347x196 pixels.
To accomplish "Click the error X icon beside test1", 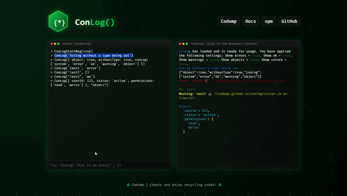I will pyautogui.click(x=206, y=81).
